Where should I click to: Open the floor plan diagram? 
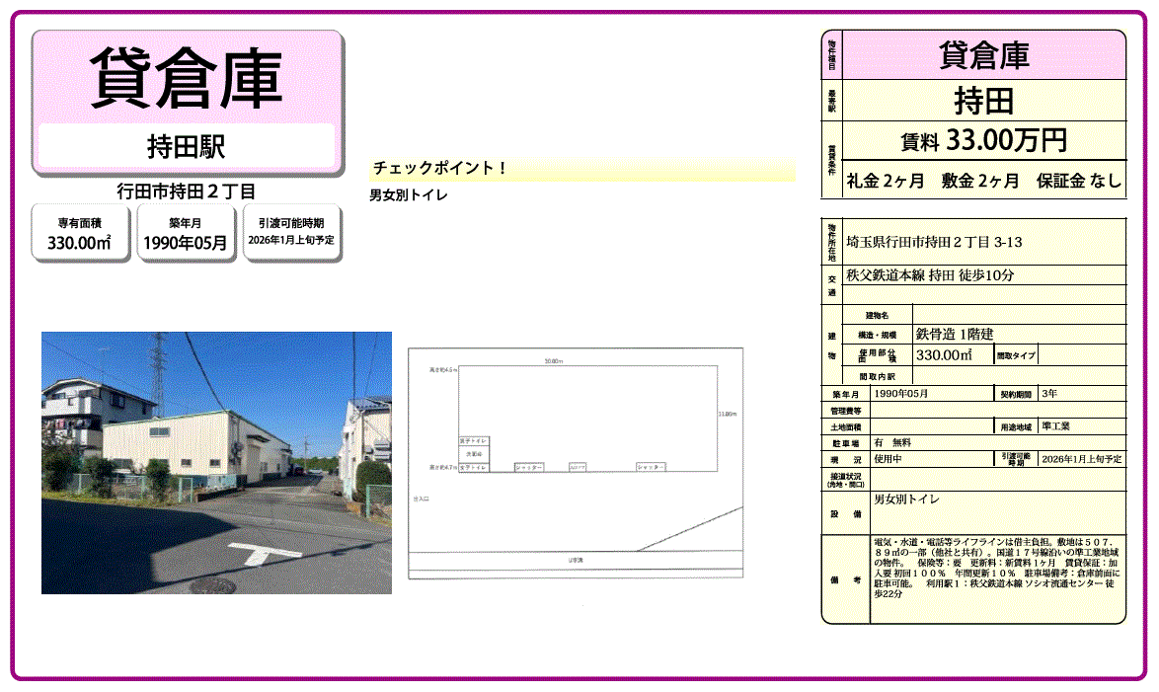576,462
